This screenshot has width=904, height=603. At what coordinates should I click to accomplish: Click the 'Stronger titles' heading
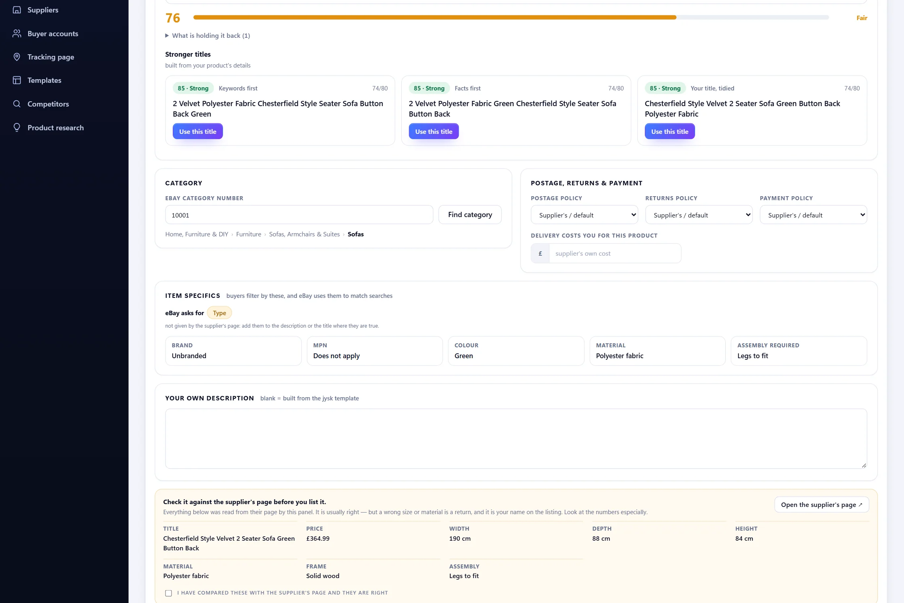click(188, 54)
